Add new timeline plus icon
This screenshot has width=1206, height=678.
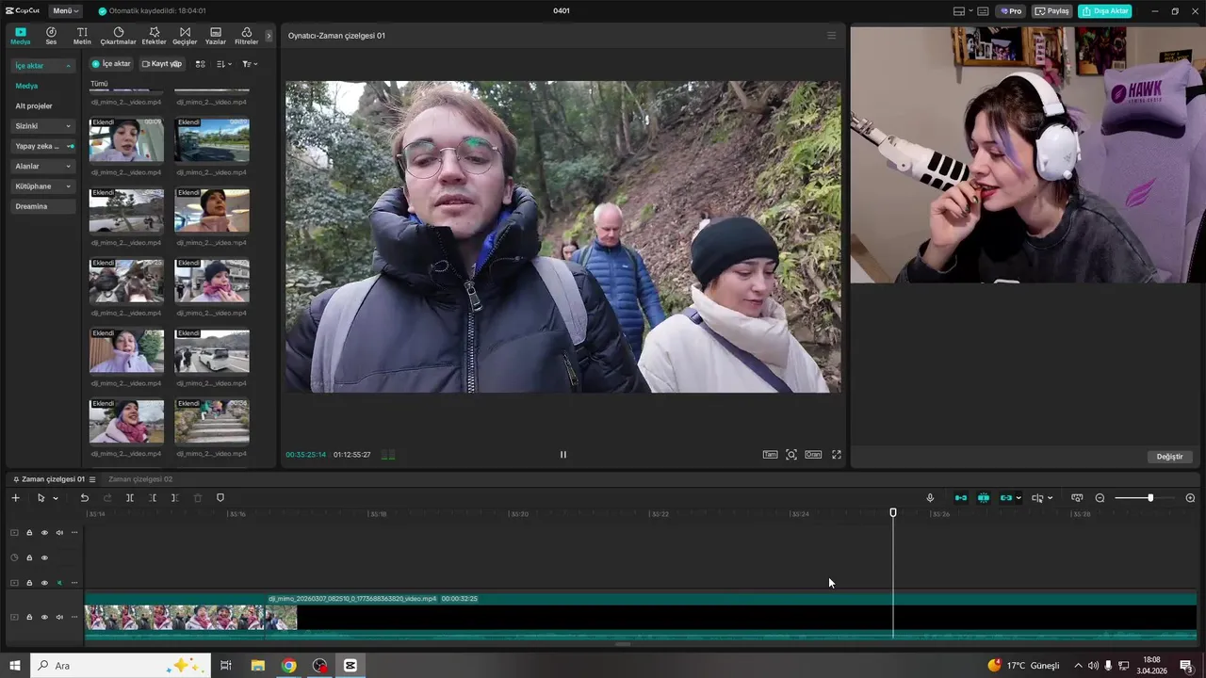click(x=15, y=498)
